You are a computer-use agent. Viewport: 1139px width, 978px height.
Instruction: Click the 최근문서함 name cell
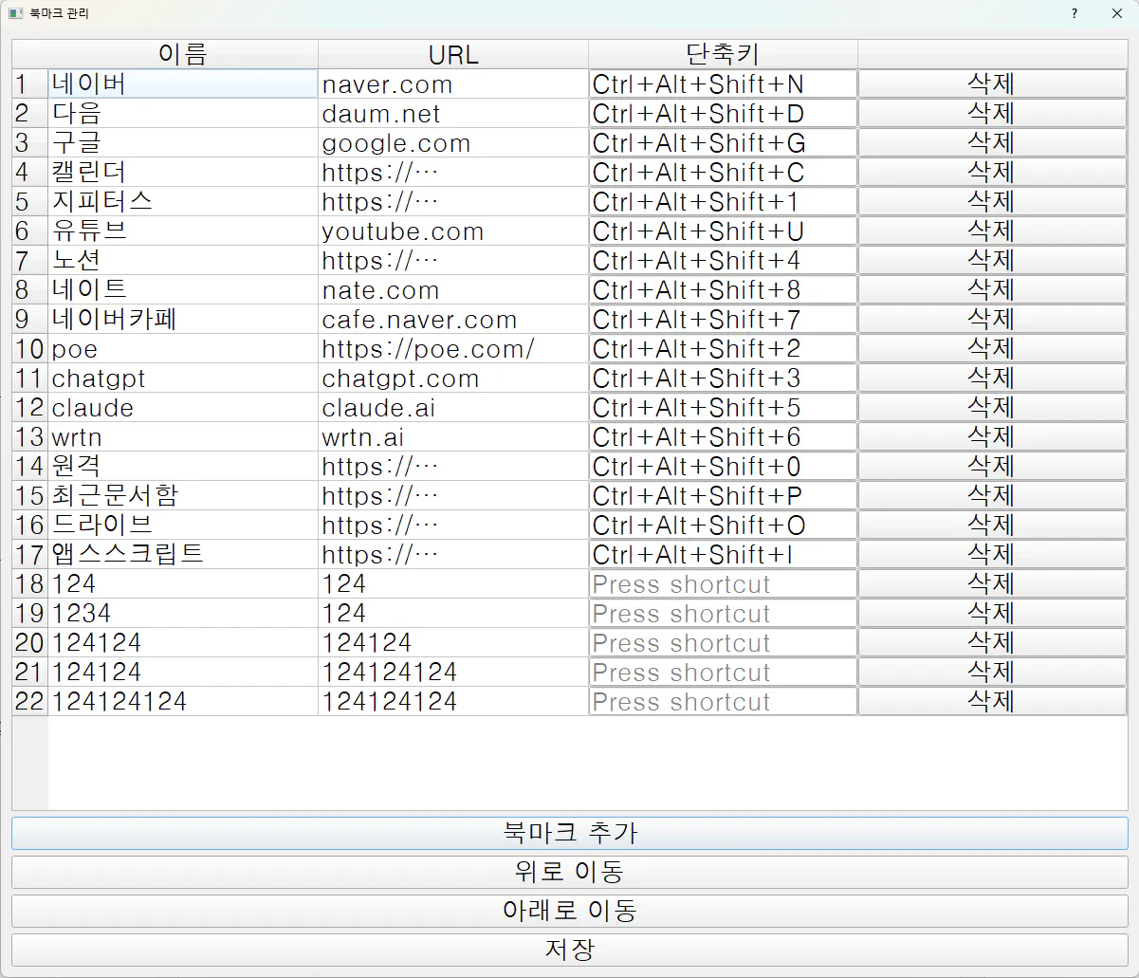pos(183,495)
